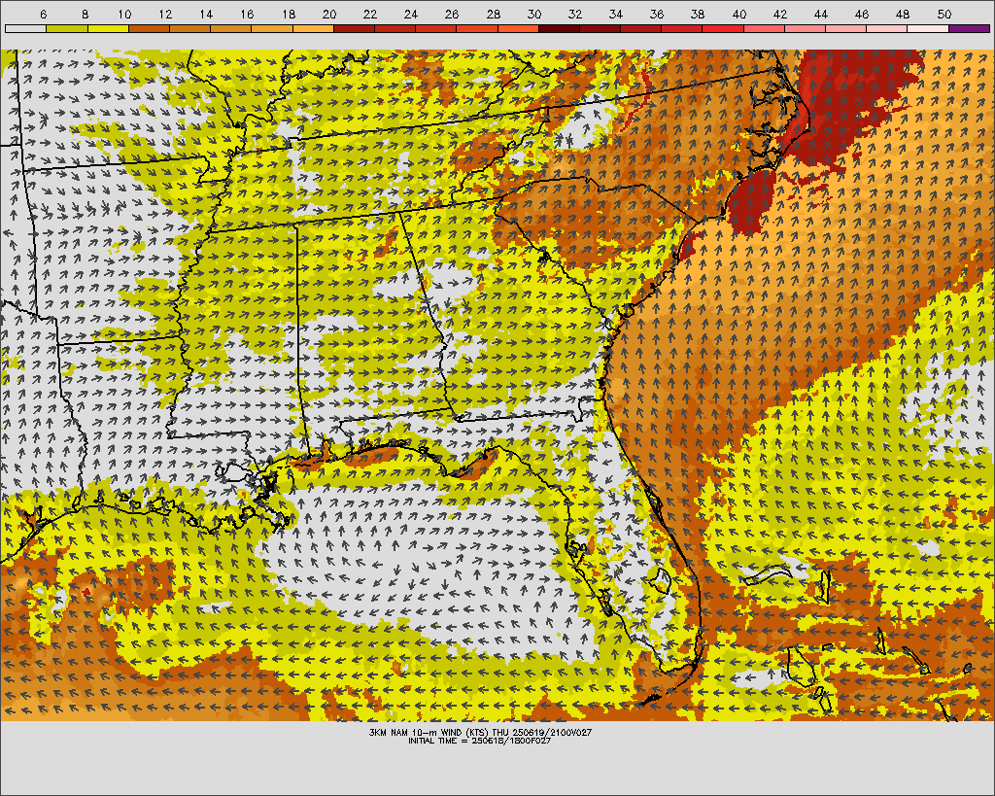The width and height of the screenshot is (995, 796).
Task: Select the legend label "10"
Action: (124, 14)
